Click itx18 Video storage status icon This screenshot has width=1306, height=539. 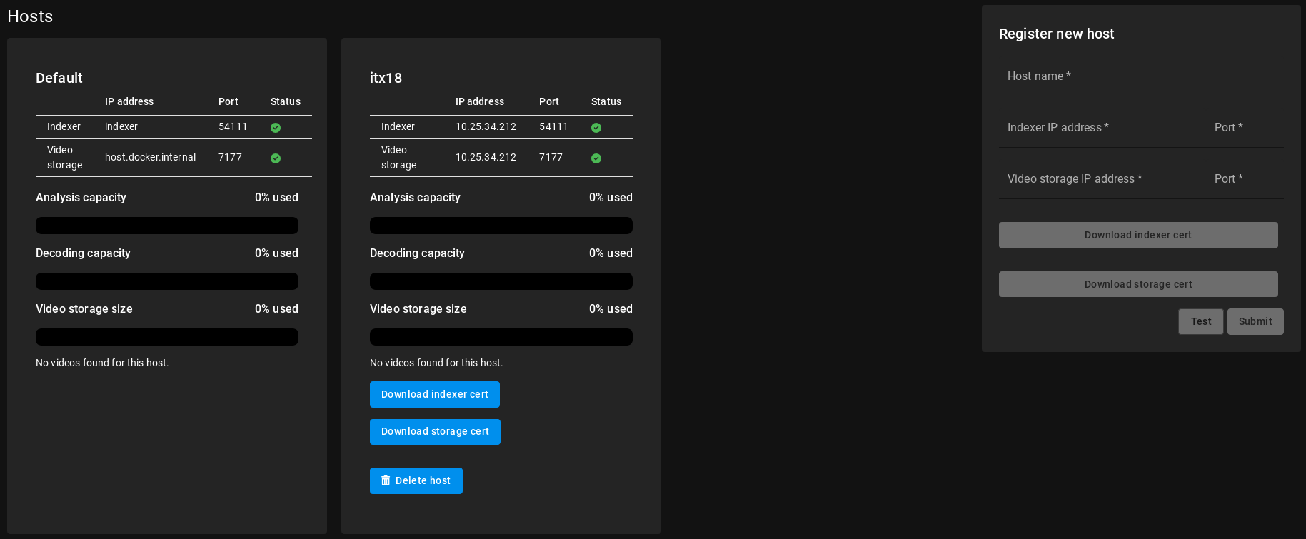[x=596, y=158]
